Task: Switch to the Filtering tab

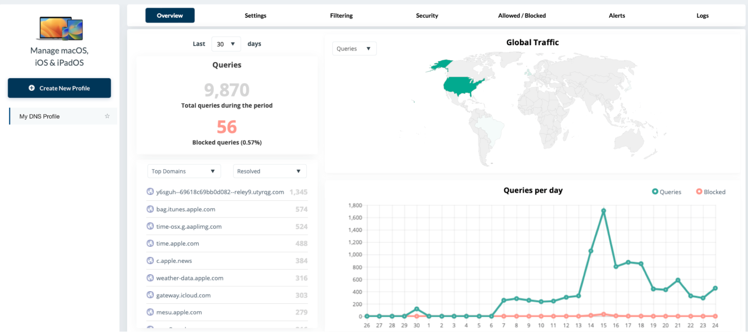Action: tap(341, 16)
